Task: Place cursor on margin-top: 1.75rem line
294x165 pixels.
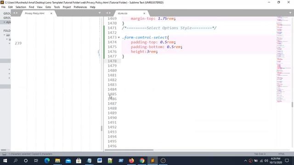Action: (153, 18)
